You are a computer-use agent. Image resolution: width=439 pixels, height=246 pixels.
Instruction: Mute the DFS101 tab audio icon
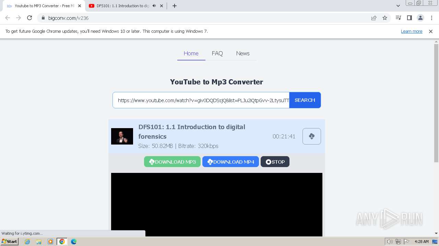tap(154, 6)
